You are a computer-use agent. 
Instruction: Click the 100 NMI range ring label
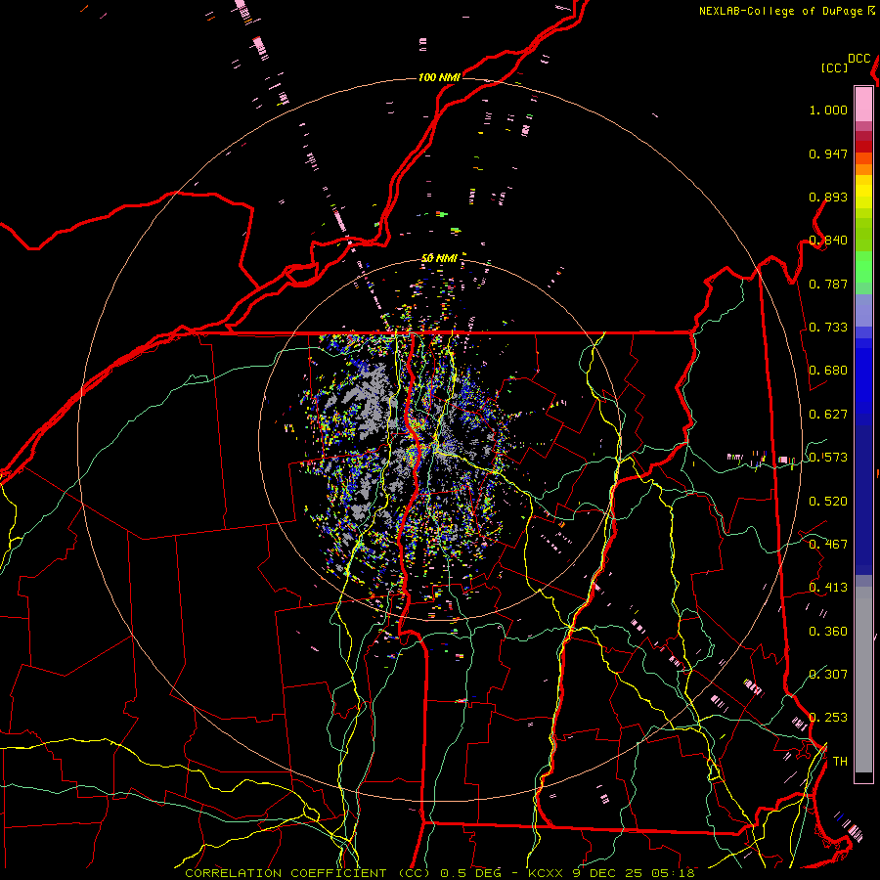pos(439,77)
